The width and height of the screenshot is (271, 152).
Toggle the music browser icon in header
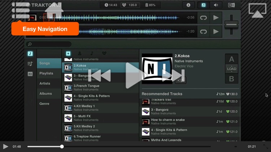pyautogui.click(x=203, y=5)
